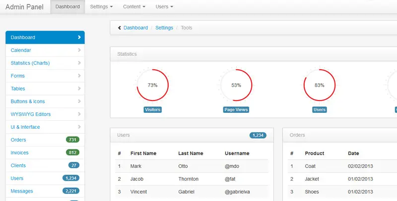
Task: Click the 1,234 badge in the Users panel header
Action: point(258,135)
